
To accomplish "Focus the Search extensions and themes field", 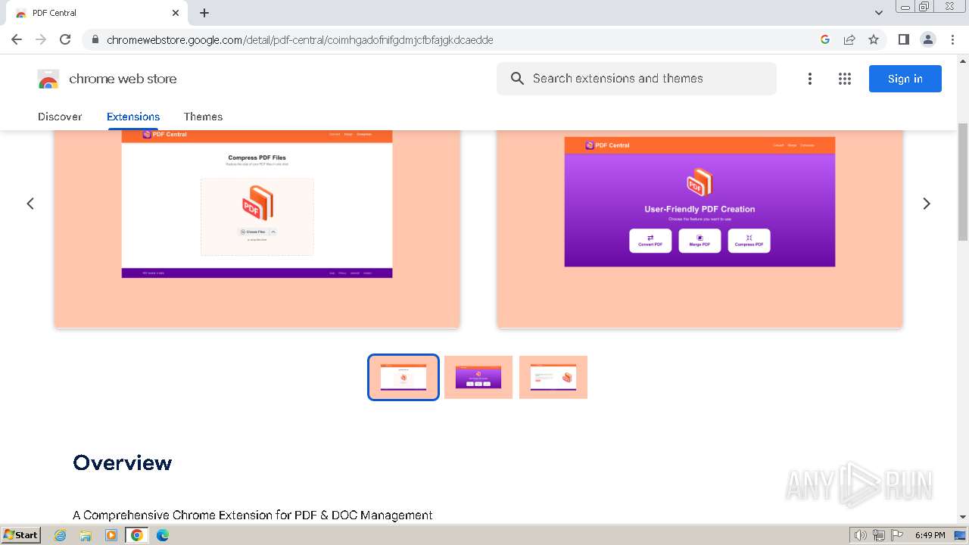I will [x=637, y=79].
